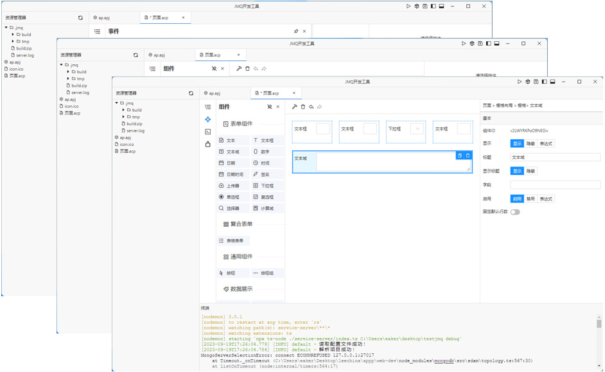Copy the selected 文本域 field on the canvas
Screen dimensions: 605x372
point(460,155)
